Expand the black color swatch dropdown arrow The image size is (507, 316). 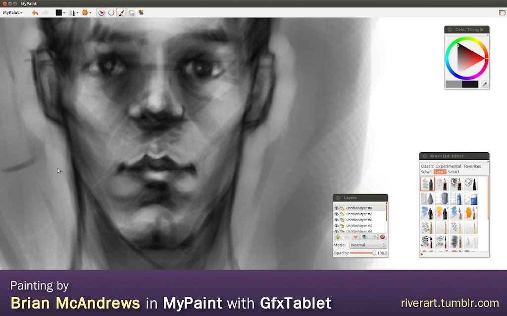[x=64, y=13]
